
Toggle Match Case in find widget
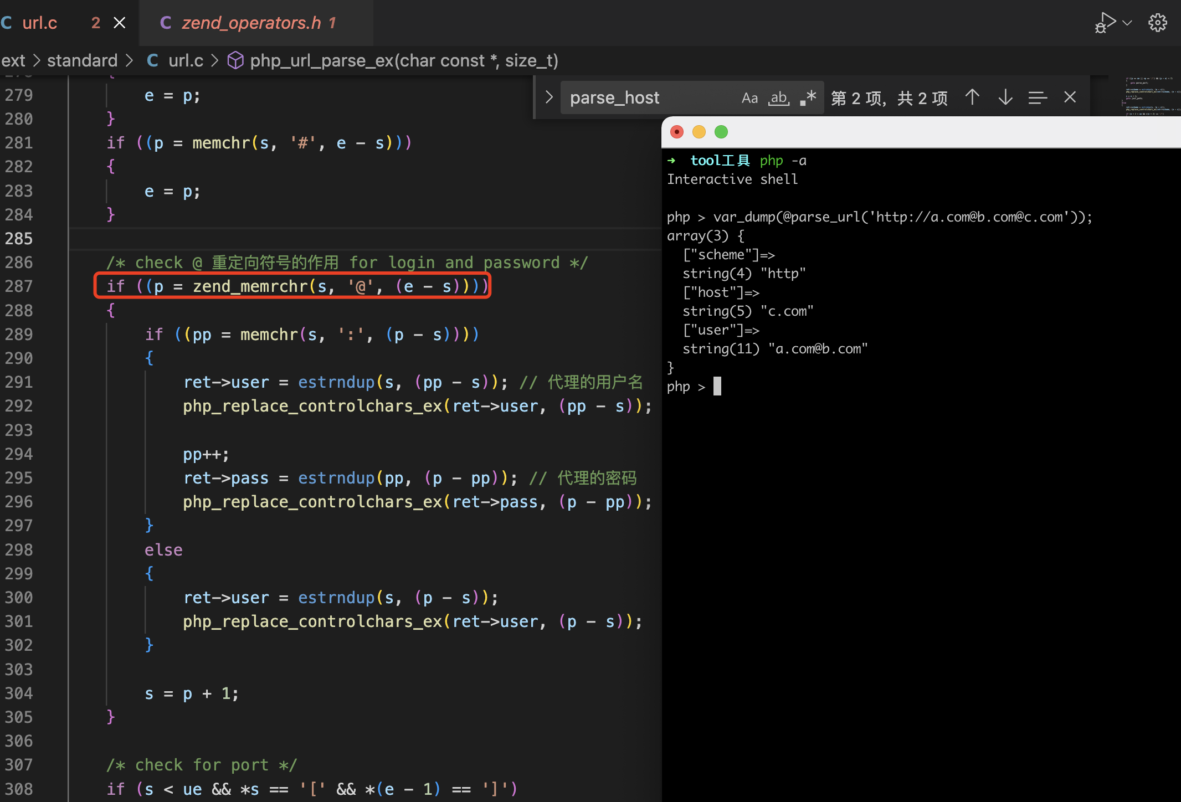click(x=749, y=98)
